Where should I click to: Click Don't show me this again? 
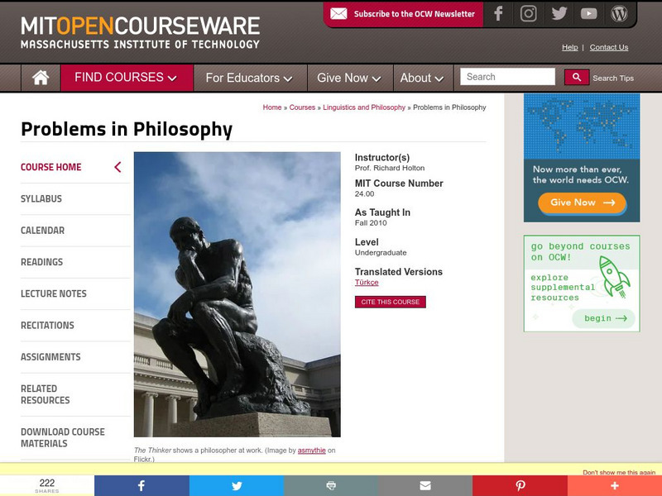click(619, 472)
